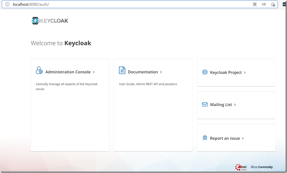
Task: Open the Mailing List link
Action: coord(221,105)
